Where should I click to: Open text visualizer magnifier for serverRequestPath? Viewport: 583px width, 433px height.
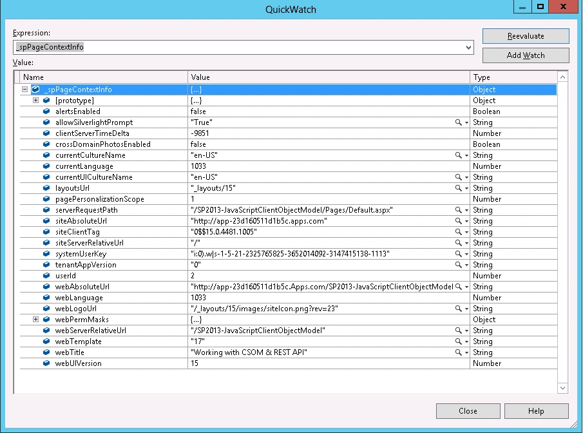[x=459, y=210]
